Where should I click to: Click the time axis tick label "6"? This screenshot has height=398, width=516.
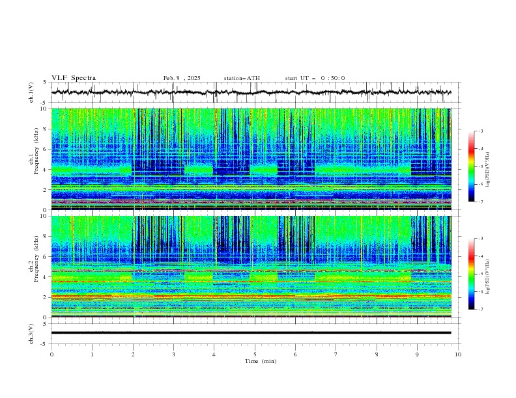click(295, 354)
